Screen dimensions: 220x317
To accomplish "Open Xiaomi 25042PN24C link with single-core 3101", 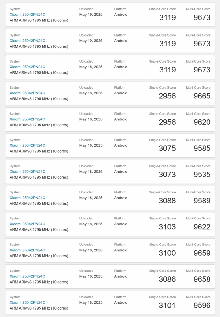I will point(27,302).
